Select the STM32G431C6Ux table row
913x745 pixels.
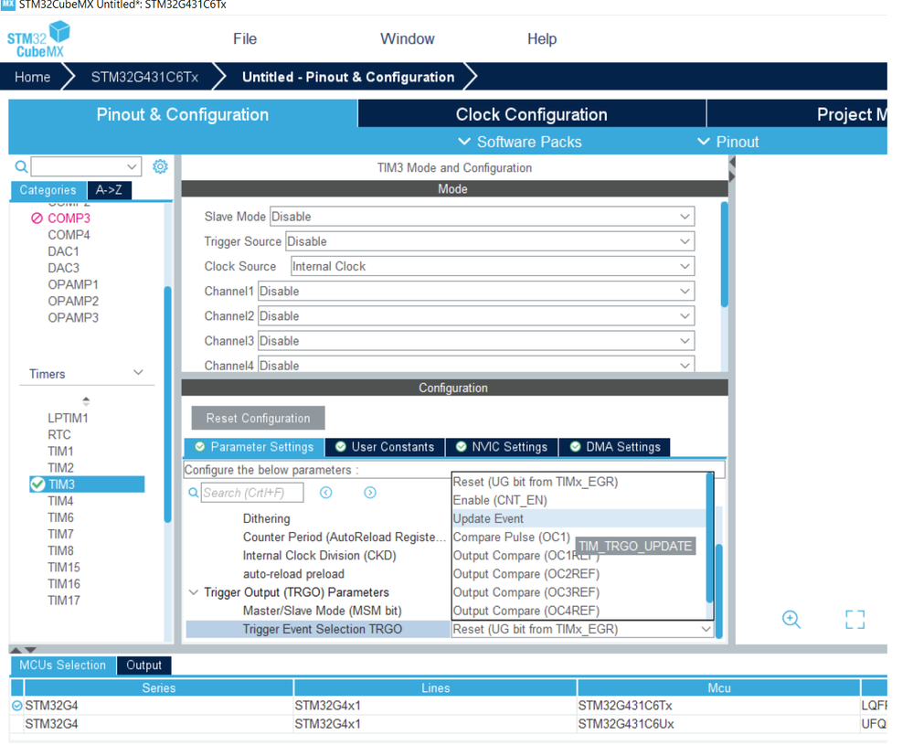[449, 724]
